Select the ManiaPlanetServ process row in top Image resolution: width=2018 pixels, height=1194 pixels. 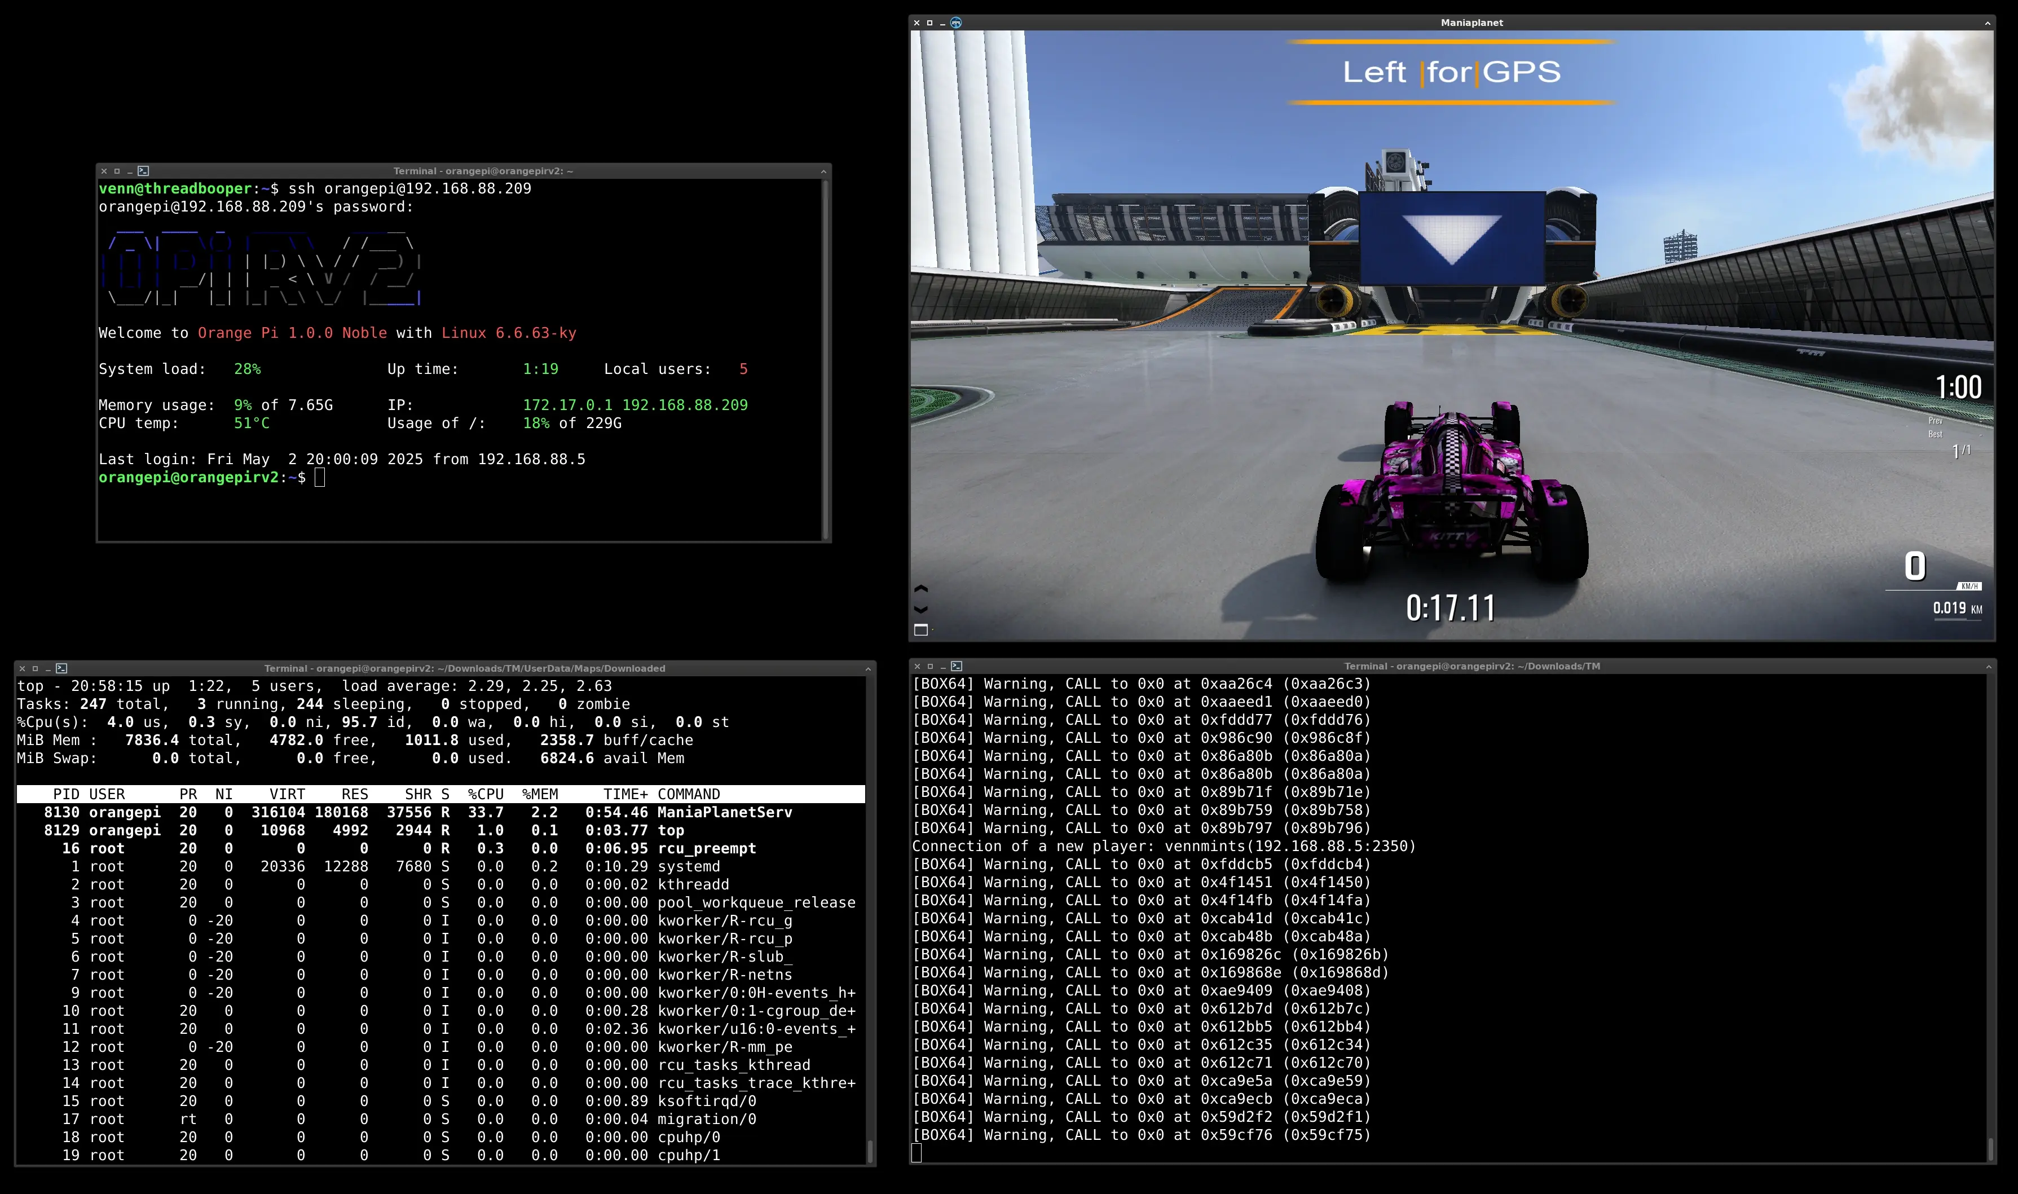tap(441, 813)
